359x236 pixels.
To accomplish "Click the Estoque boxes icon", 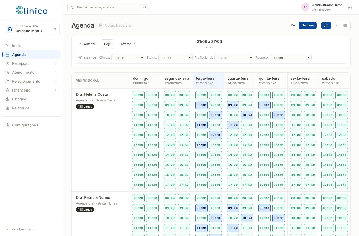I will coord(7,99).
